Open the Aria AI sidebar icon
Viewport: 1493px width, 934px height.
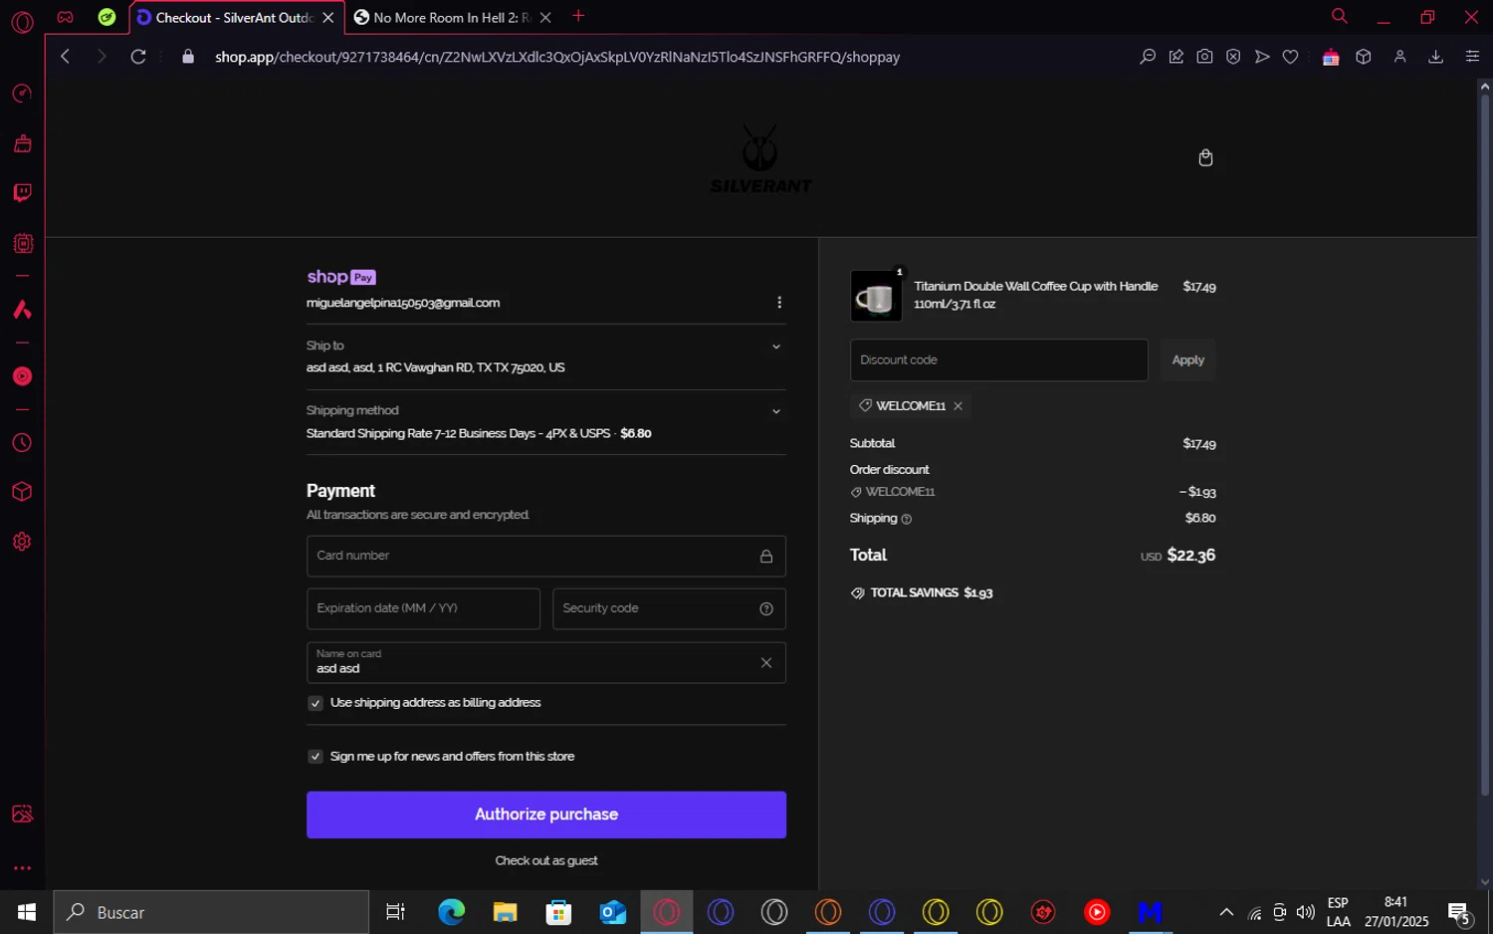click(x=22, y=310)
